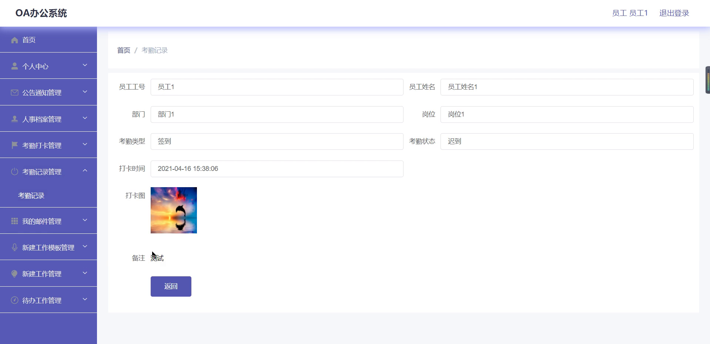The image size is (710, 344).
Task: Click the microphone icon for 新建工作模板管理
Action: click(14, 247)
